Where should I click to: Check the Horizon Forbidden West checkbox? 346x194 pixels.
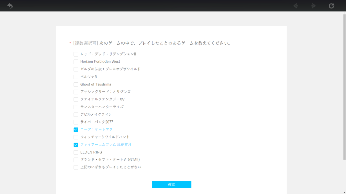point(76,62)
